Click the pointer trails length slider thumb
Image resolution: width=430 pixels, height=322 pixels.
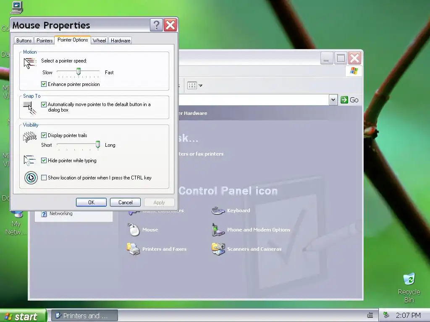[x=97, y=144]
